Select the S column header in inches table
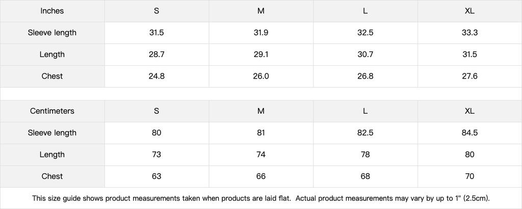 (x=156, y=11)
